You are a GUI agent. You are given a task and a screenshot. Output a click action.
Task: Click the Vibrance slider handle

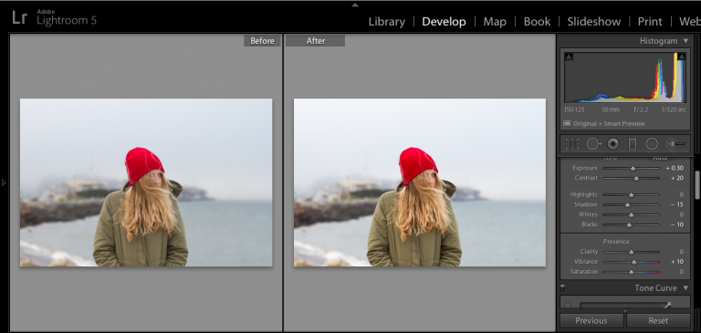click(634, 262)
